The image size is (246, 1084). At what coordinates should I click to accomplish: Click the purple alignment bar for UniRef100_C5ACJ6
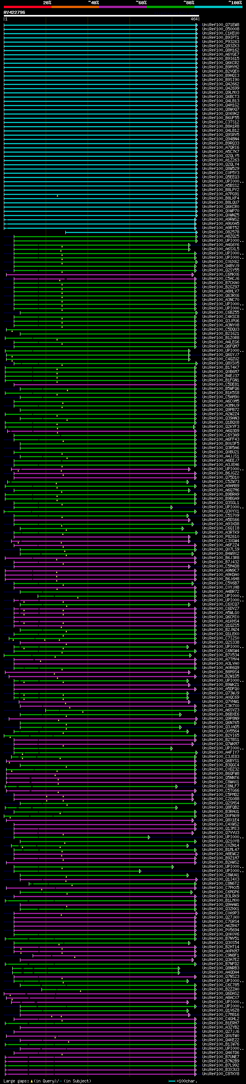pyautogui.click(x=105, y=278)
